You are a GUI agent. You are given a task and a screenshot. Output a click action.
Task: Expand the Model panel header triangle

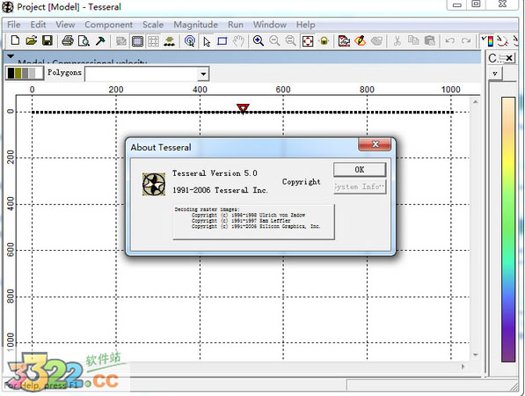[11, 56]
